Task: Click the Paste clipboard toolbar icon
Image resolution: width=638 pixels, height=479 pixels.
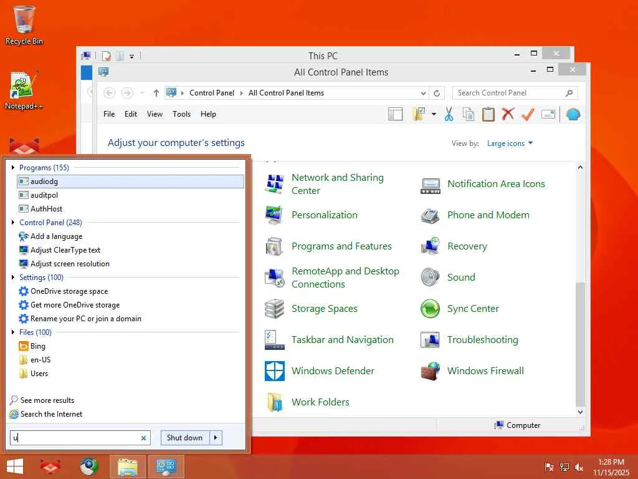Action: point(488,114)
